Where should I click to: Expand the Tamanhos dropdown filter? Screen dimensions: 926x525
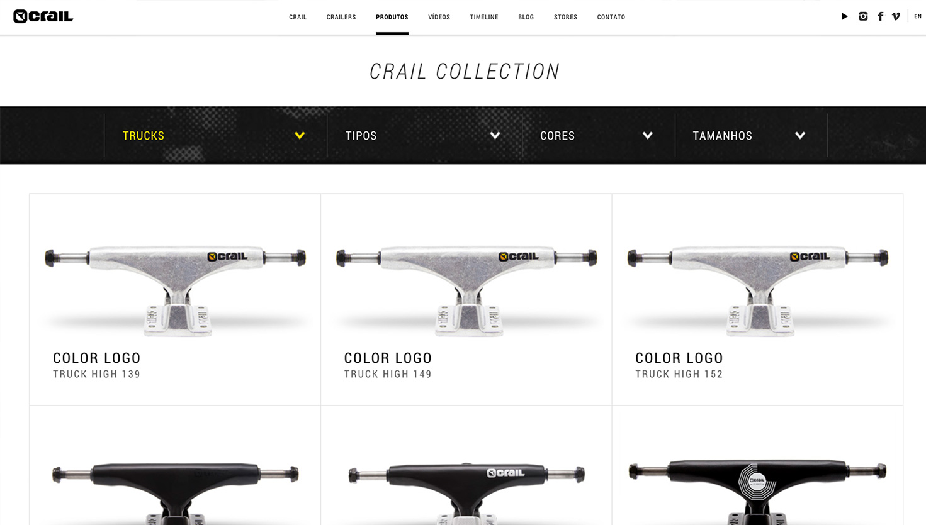coord(751,135)
